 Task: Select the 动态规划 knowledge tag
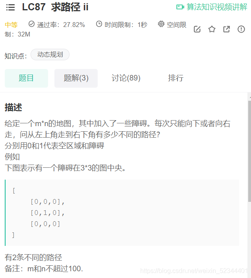pos(50,55)
